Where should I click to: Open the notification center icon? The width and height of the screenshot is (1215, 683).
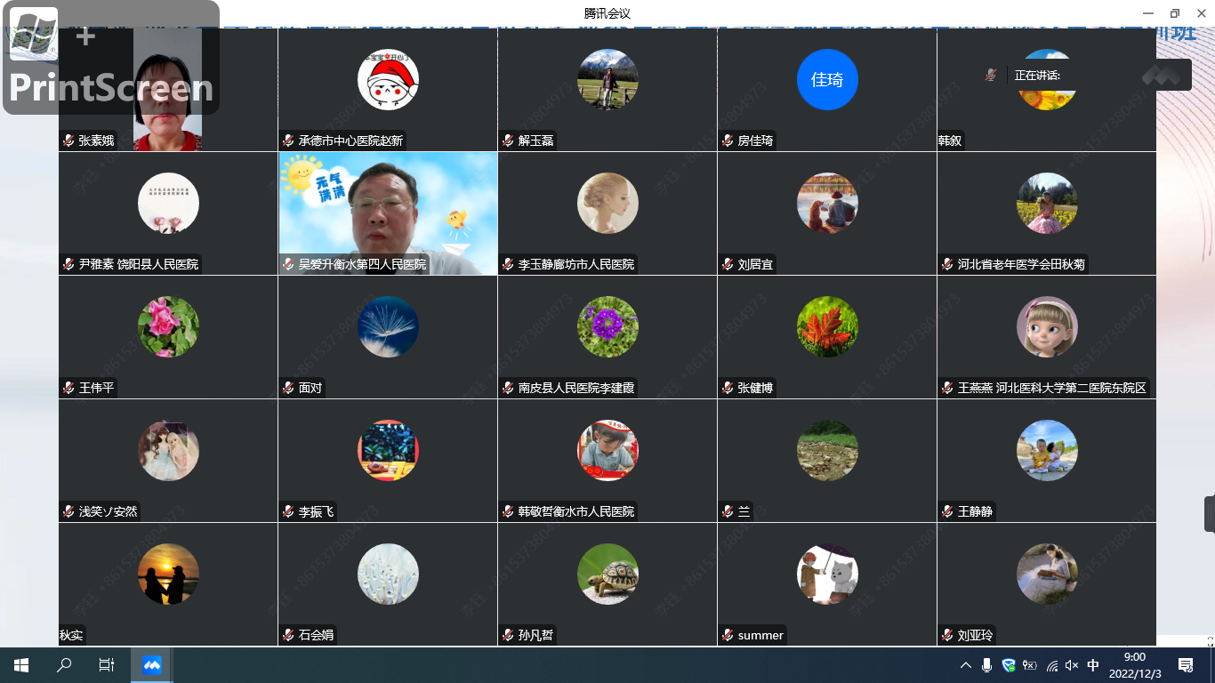[1185, 664]
